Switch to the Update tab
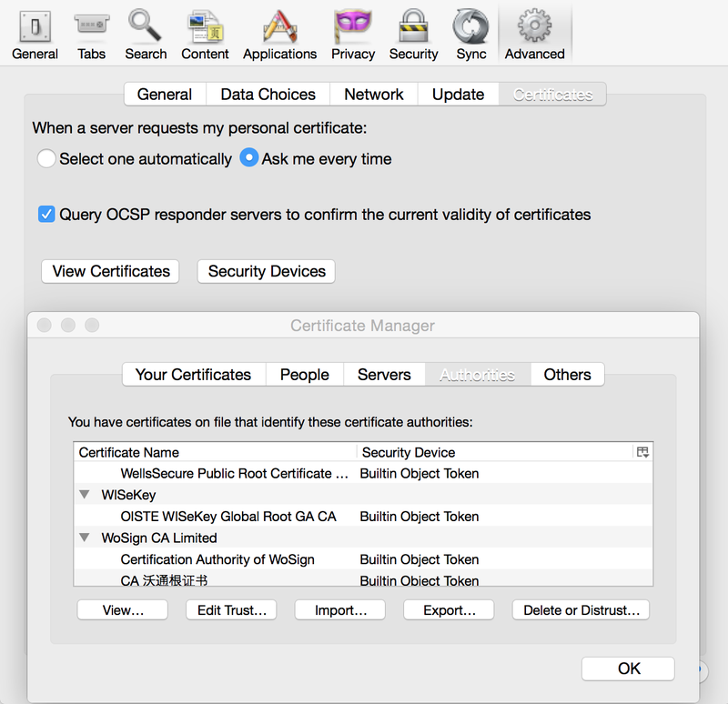Screen dimensions: 728x704 (x=459, y=95)
